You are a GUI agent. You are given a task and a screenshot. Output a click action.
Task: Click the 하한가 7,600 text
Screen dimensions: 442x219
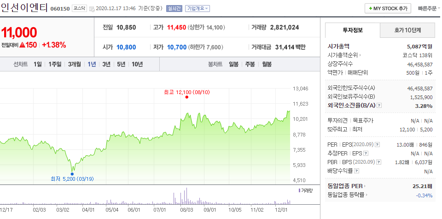[205, 47]
